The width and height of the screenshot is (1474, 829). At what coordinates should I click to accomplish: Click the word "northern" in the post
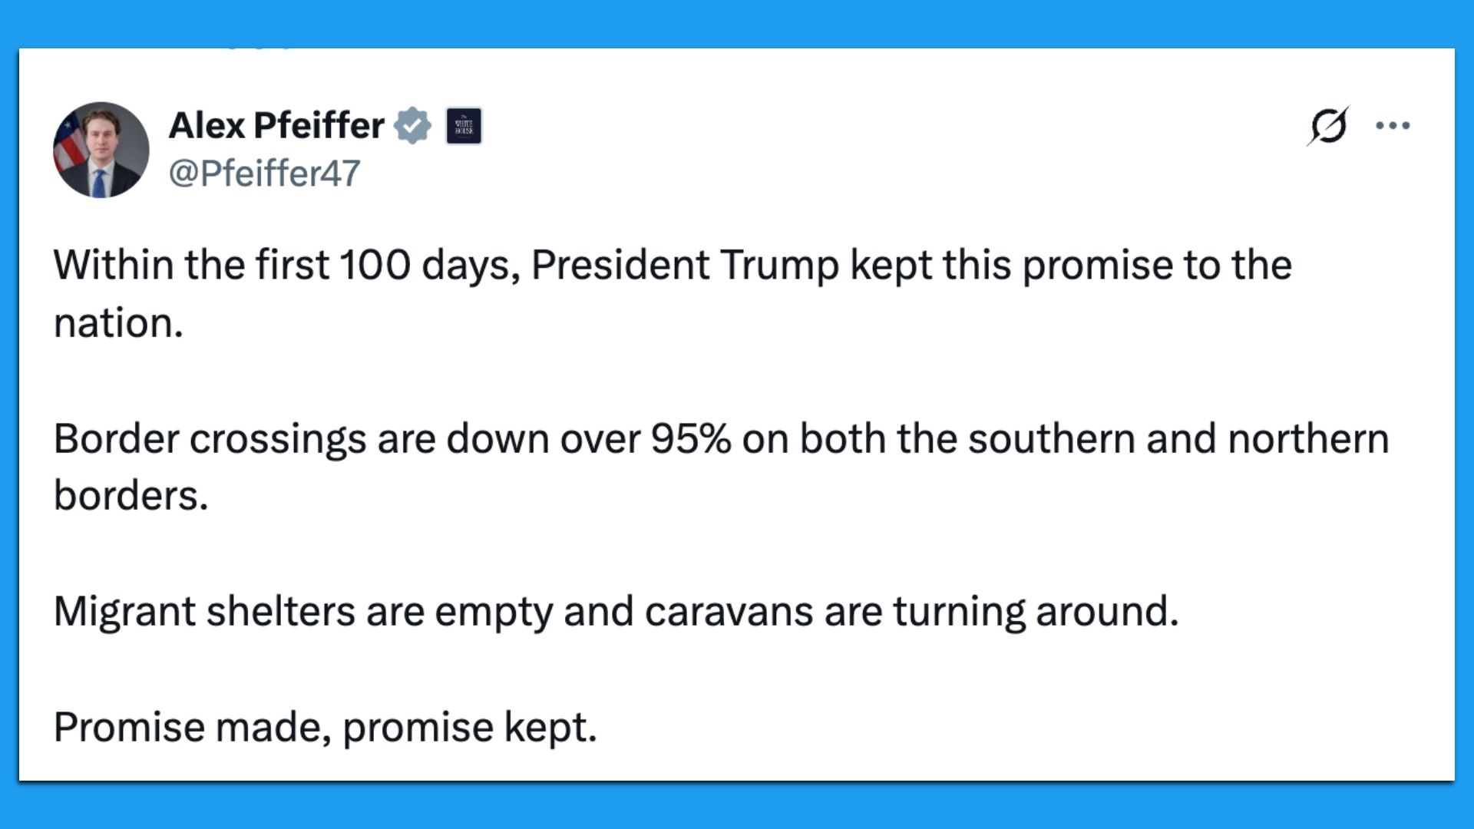[x=1308, y=439]
